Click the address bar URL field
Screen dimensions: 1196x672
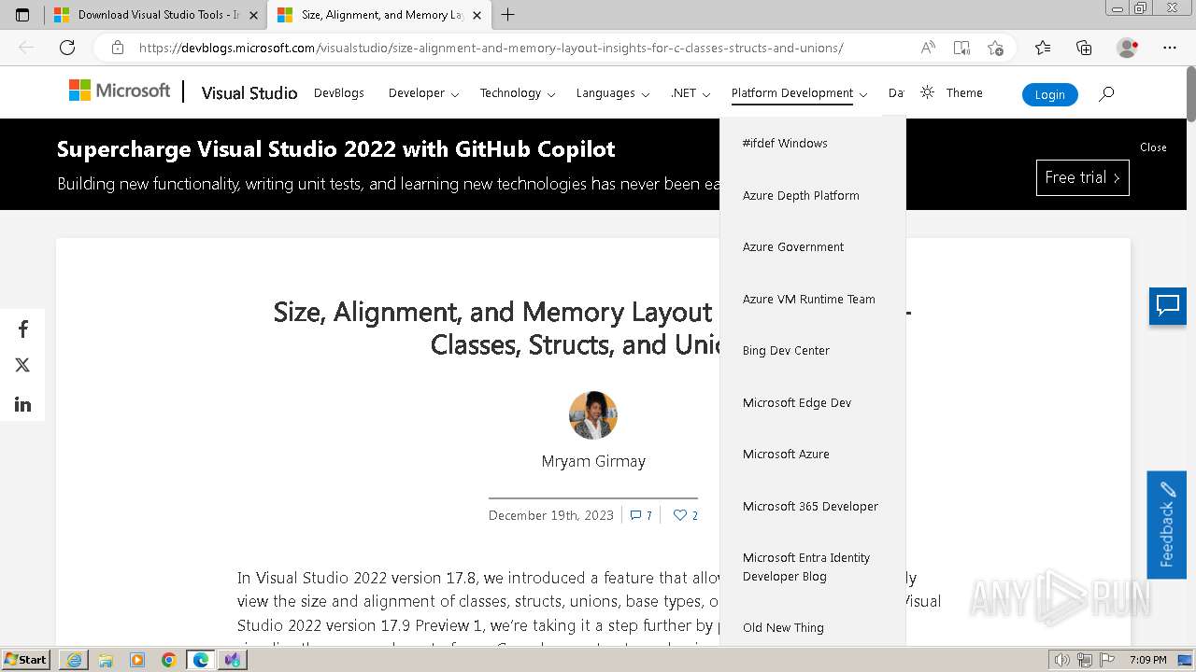tap(491, 48)
